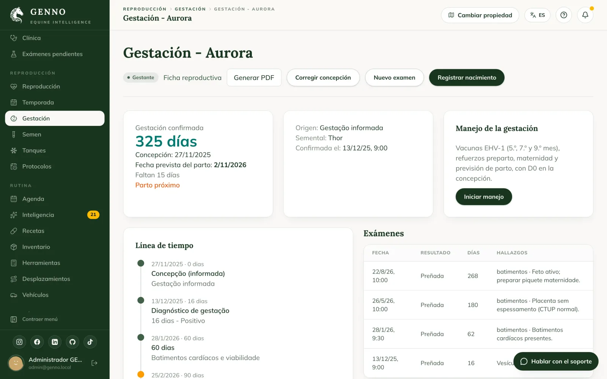Click timeline marker for 28/1/2026 60 dias

141,337
